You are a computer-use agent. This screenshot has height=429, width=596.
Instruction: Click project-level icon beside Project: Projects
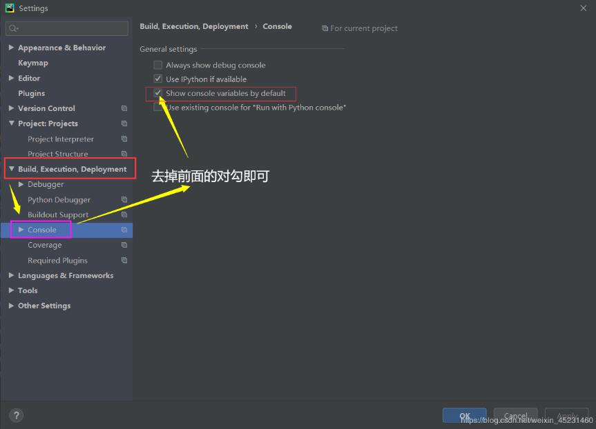(x=124, y=123)
